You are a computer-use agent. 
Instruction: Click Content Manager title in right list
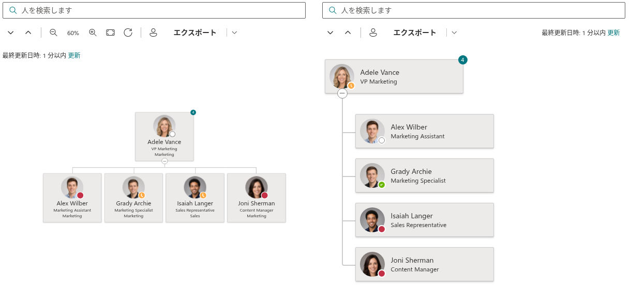(415, 269)
